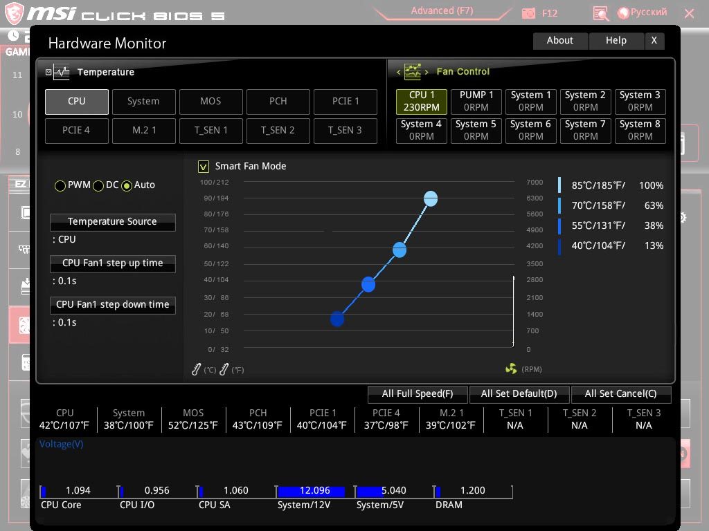This screenshot has width=709, height=531.
Task: Click the Fan Control chart icon
Action: click(413, 71)
